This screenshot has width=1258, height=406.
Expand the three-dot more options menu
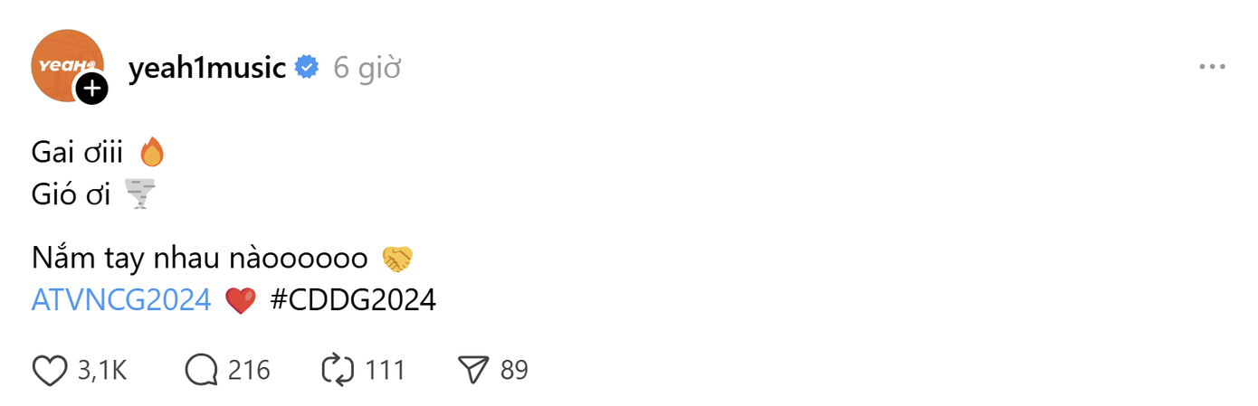tap(1211, 67)
